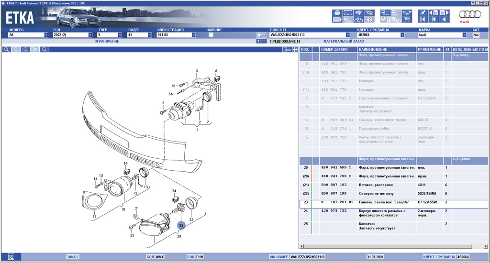The height and width of the screenshot is (263, 490).
Task: Select part number 4B0 941 700 C
Action: click(x=336, y=176)
